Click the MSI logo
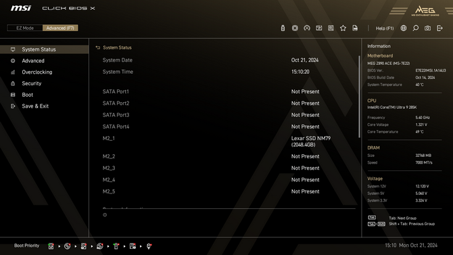453x255 pixels. [21, 8]
